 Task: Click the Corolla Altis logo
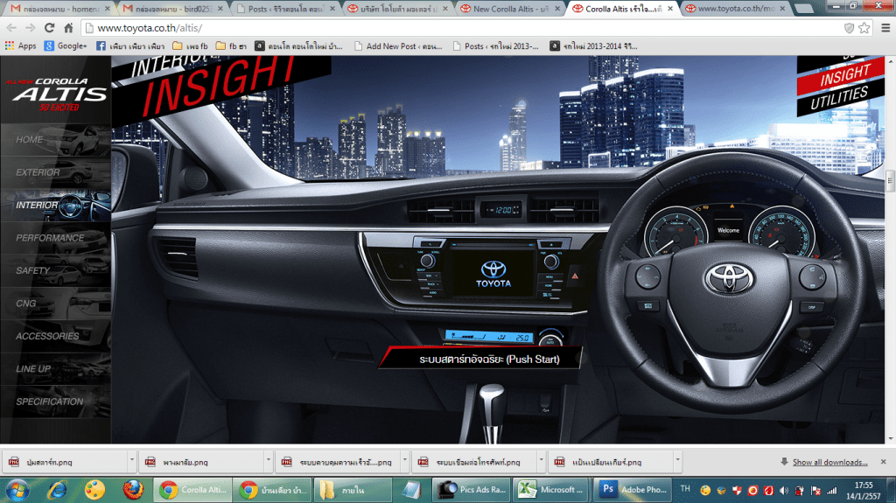56,94
